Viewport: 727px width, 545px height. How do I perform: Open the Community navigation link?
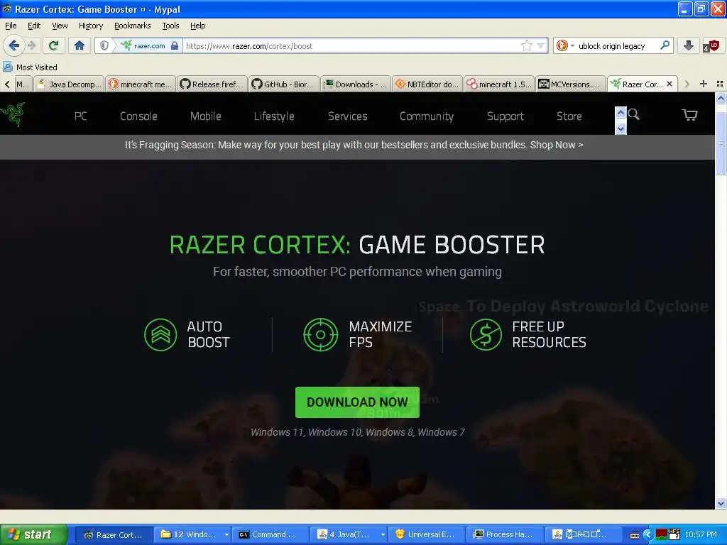click(x=427, y=116)
